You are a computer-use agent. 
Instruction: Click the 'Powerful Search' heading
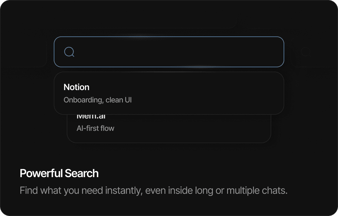59,173
